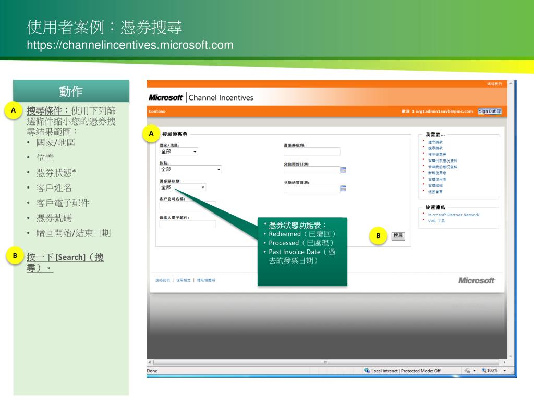Open the Microsoft Partner Network quick link
Viewport: 534px width, 400px height.
[454, 215]
